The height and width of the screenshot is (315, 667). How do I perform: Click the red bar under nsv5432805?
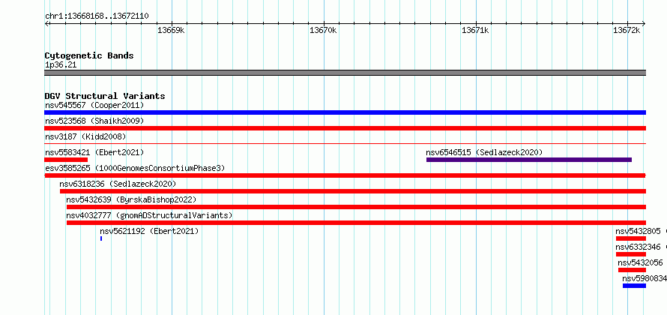(631, 238)
